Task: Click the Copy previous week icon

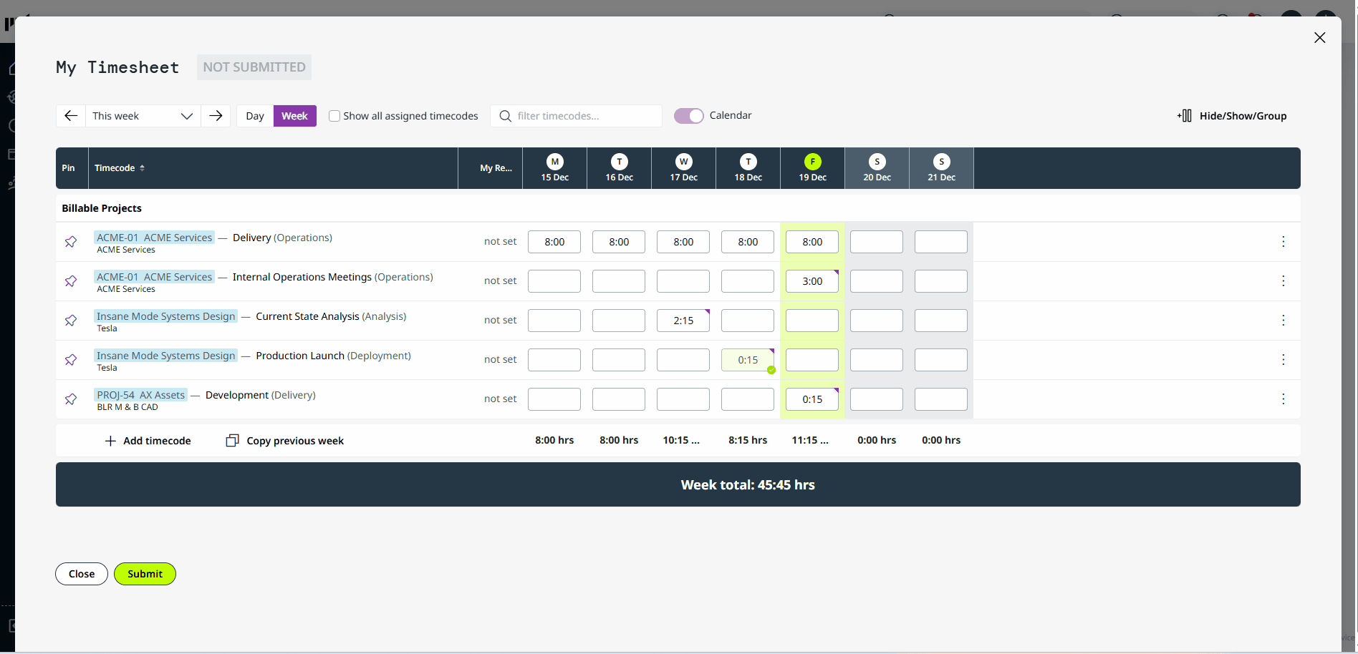Action: 232,441
